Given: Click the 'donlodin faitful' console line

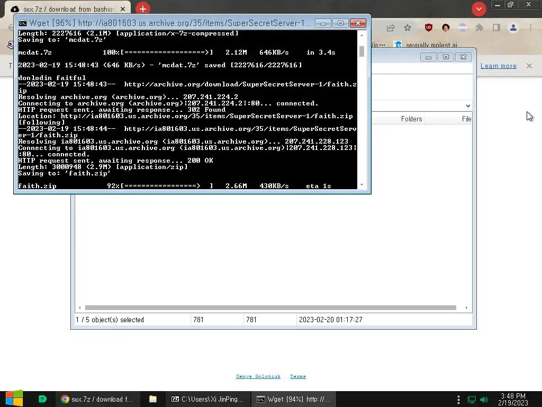Looking at the screenshot, I should 52,78.
